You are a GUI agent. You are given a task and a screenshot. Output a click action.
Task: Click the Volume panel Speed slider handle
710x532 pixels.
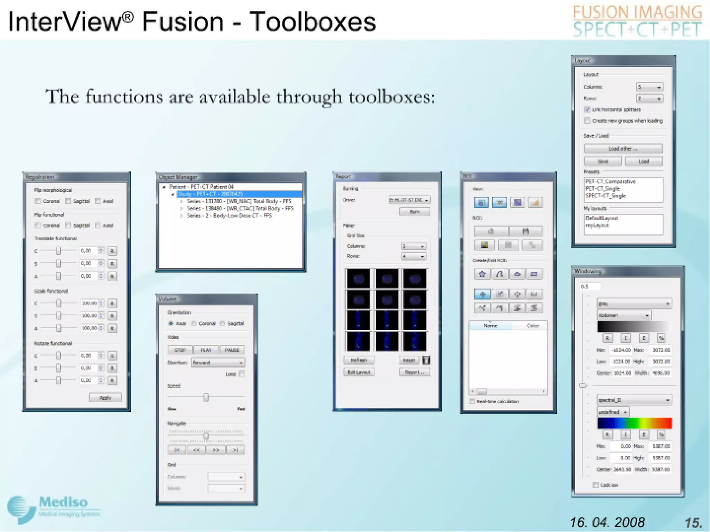(x=206, y=397)
